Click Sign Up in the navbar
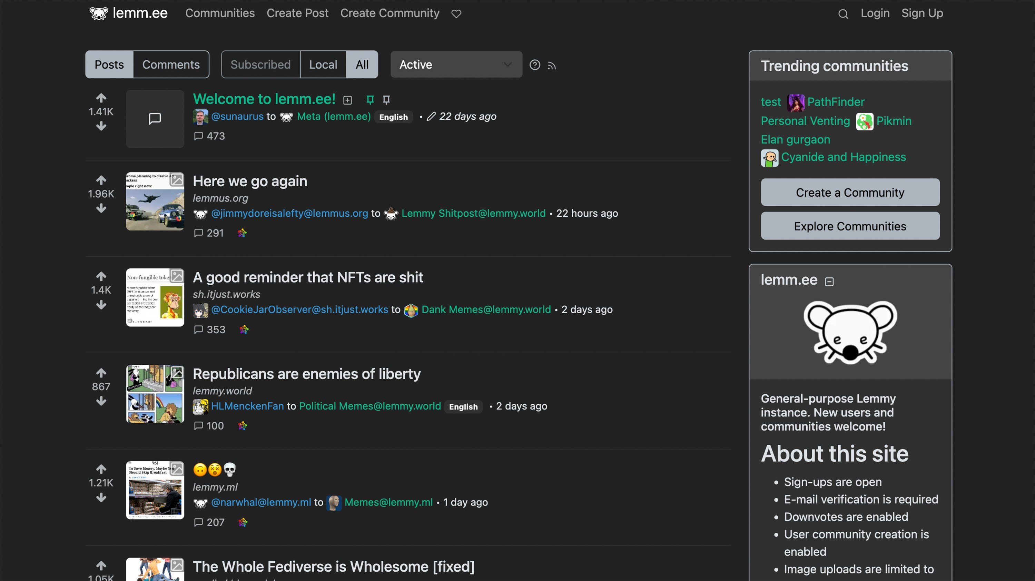The height and width of the screenshot is (581, 1035). (x=922, y=13)
